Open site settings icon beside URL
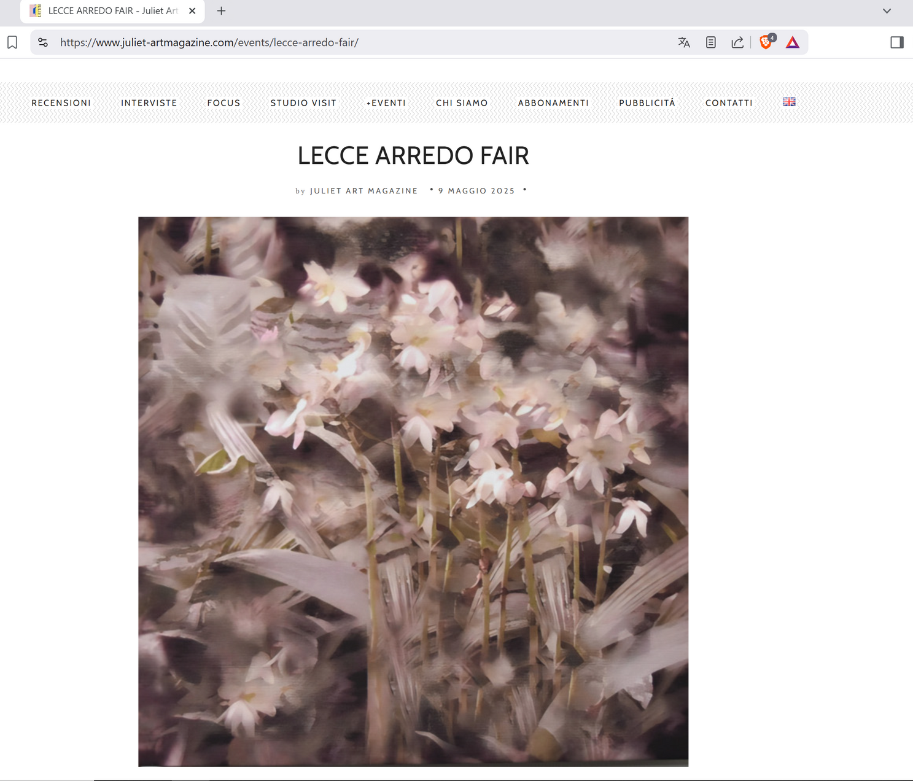913x781 pixels. click(x=43, y=42)
